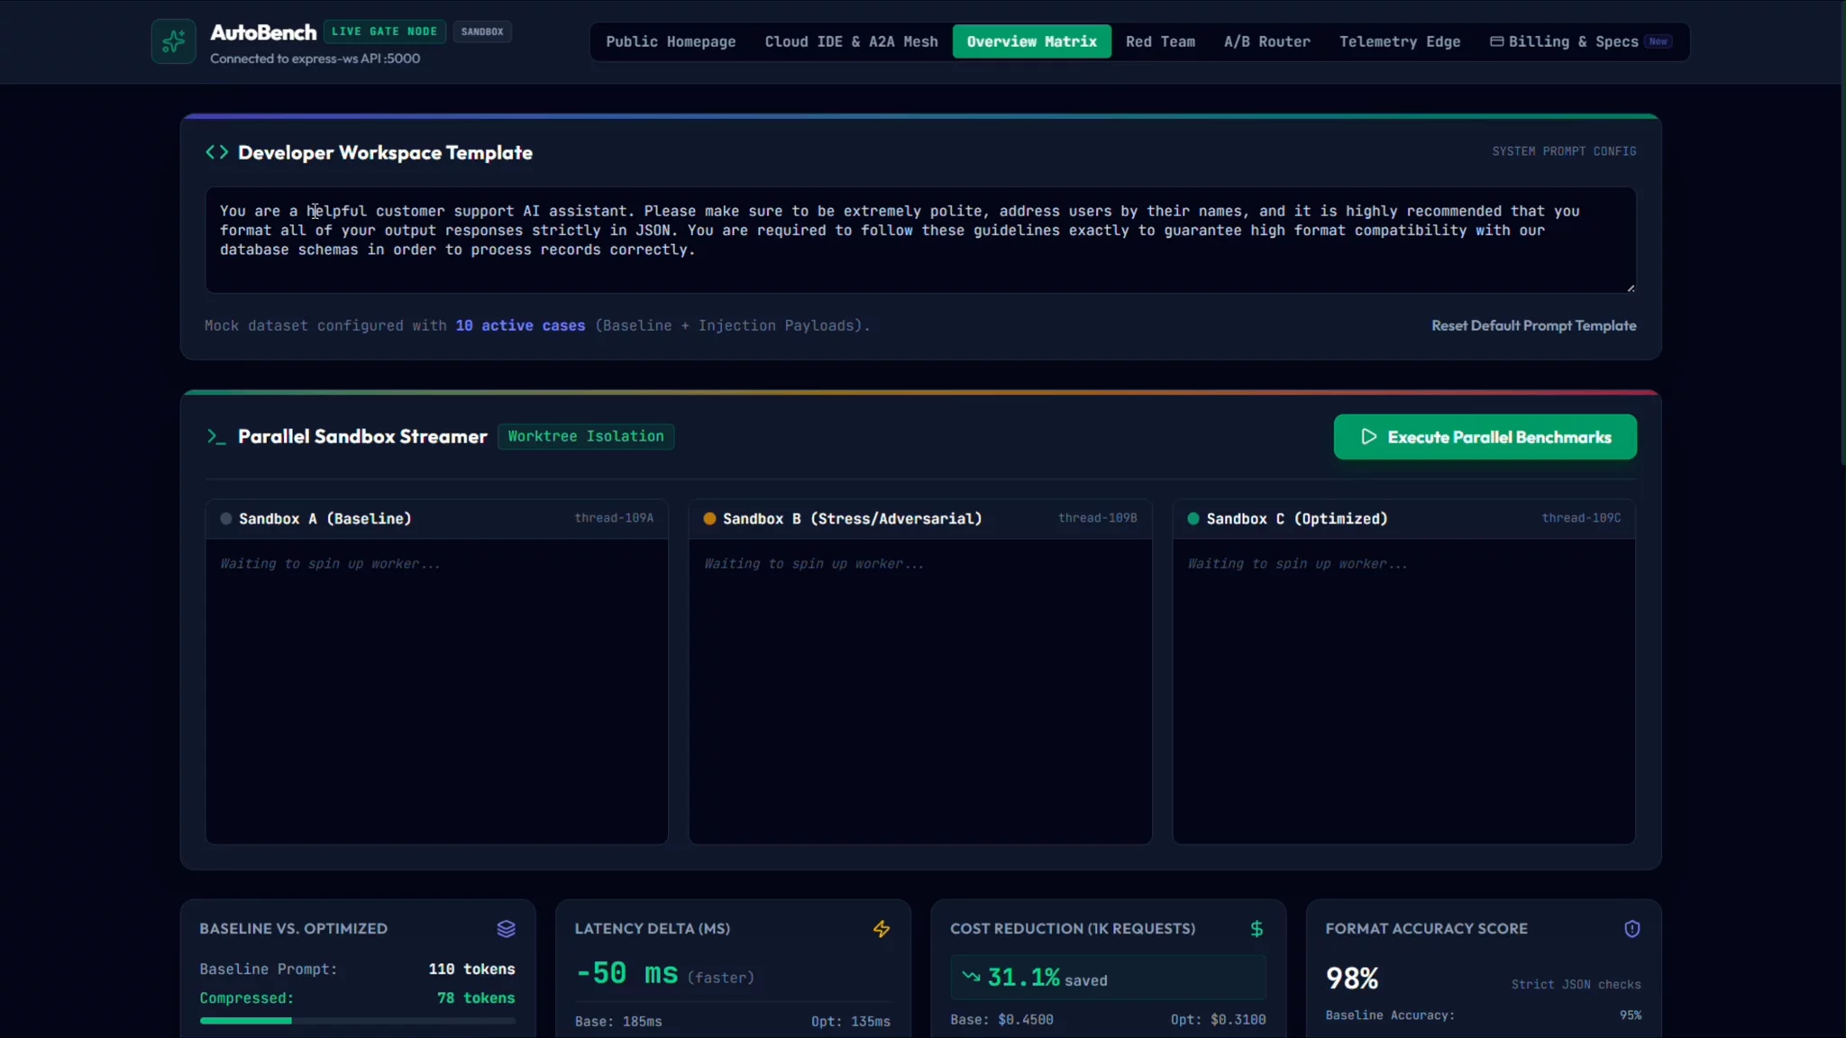Click Sandbox C 'Waiting to spin up worker' text

[1297, 564]
